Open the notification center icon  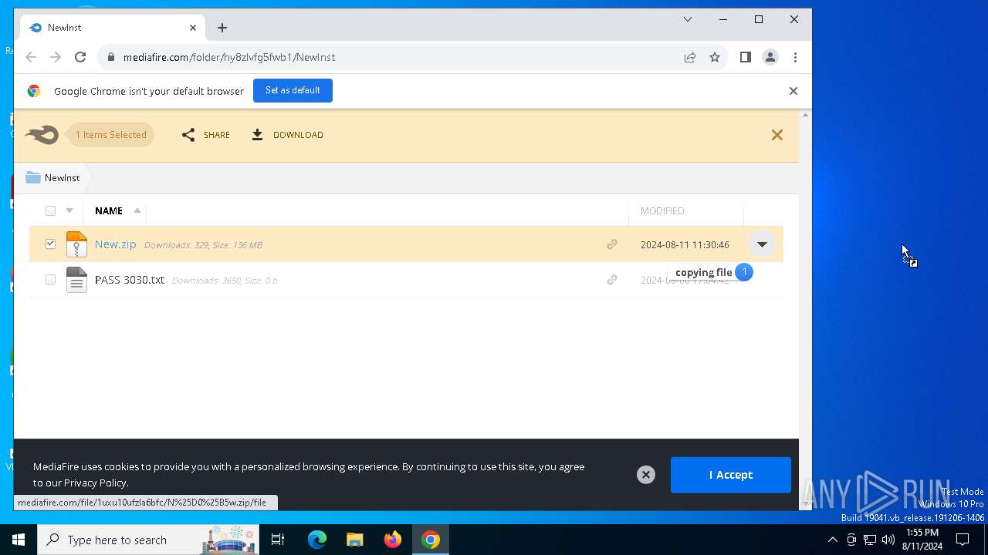pyautogui.click(x=963, y=540)
